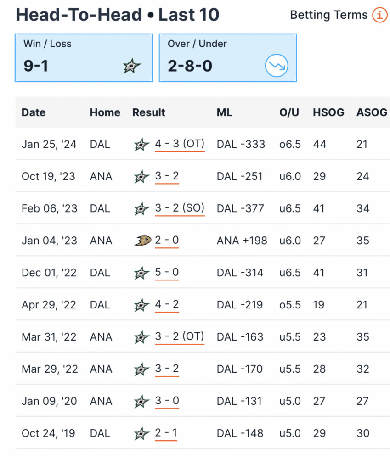Select the Over / Under 2-8-0 card
Screen dimensions: 390x459
point(228,58)
